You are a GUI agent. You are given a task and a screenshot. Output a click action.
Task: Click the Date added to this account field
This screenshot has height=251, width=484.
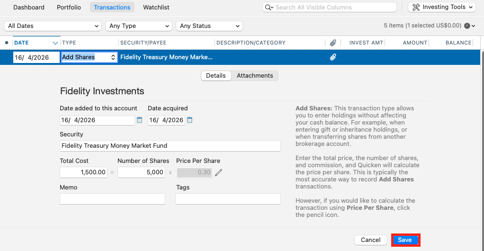point(97,120)
